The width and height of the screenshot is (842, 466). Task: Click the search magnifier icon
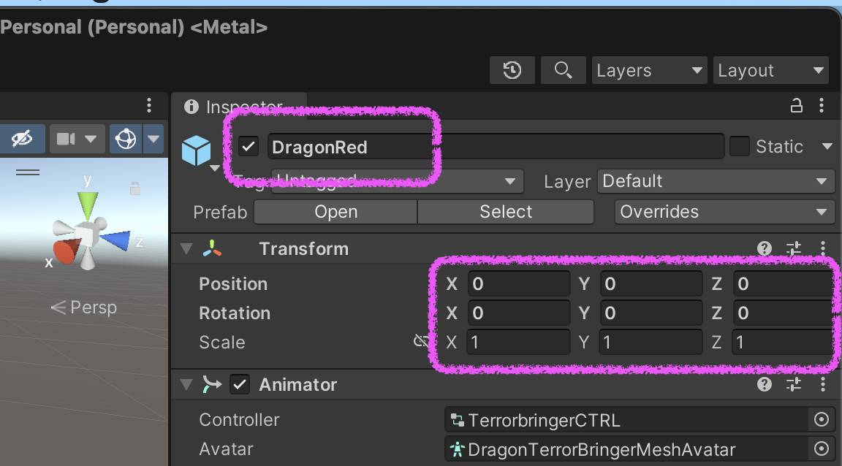pyautogui.click(x=563, y=70)
